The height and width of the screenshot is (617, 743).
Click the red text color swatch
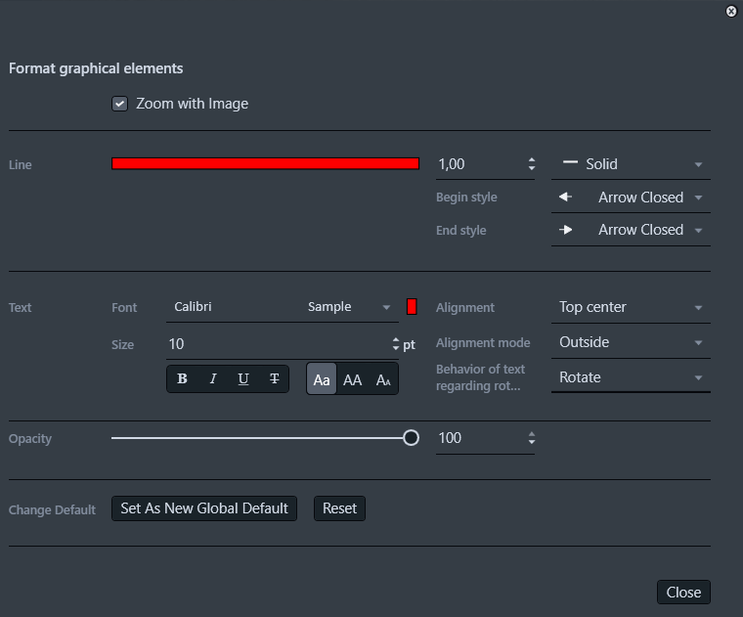point(412,307)
